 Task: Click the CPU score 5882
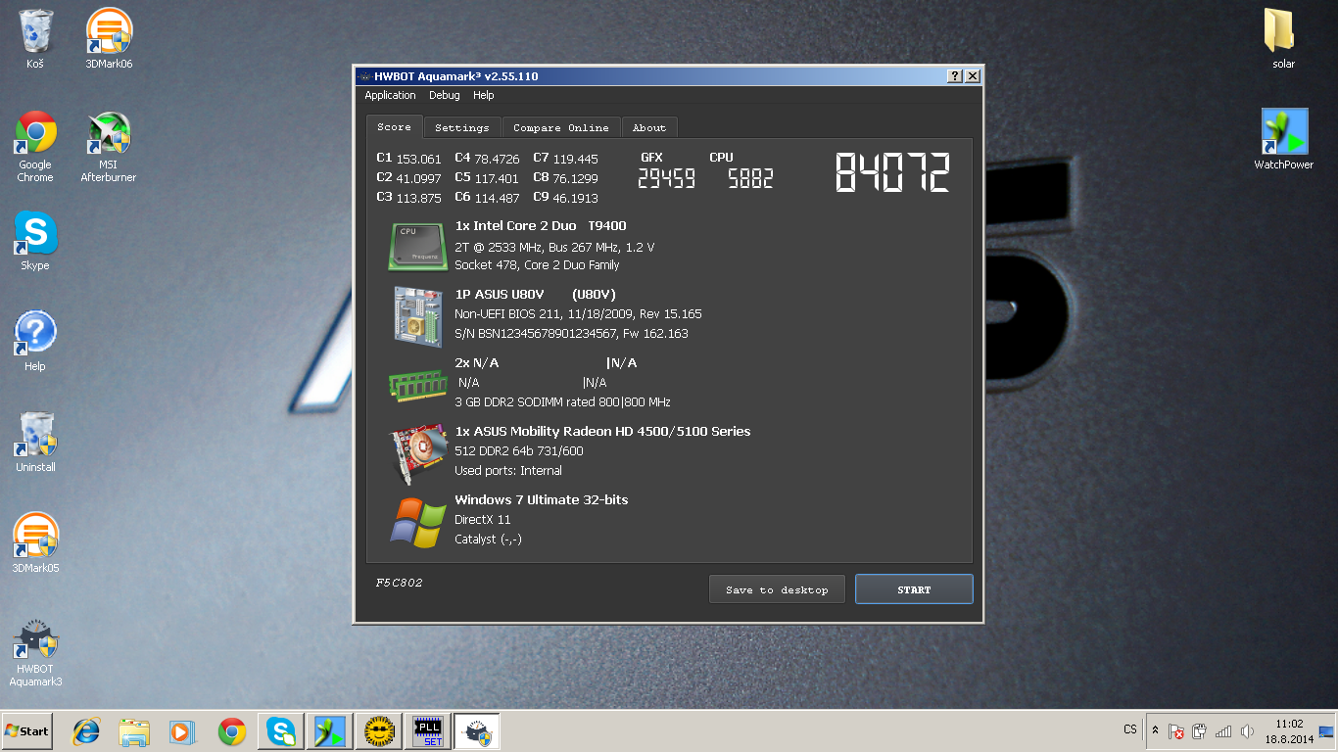click(x=750, y=178)
